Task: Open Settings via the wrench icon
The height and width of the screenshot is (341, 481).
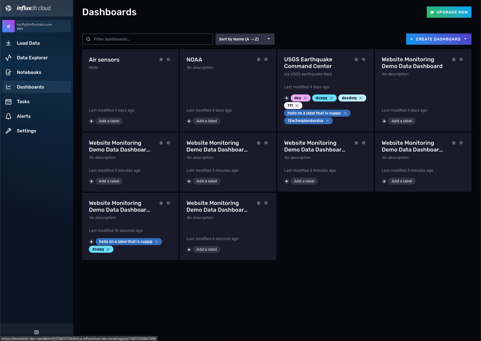Action: point(8,131)
